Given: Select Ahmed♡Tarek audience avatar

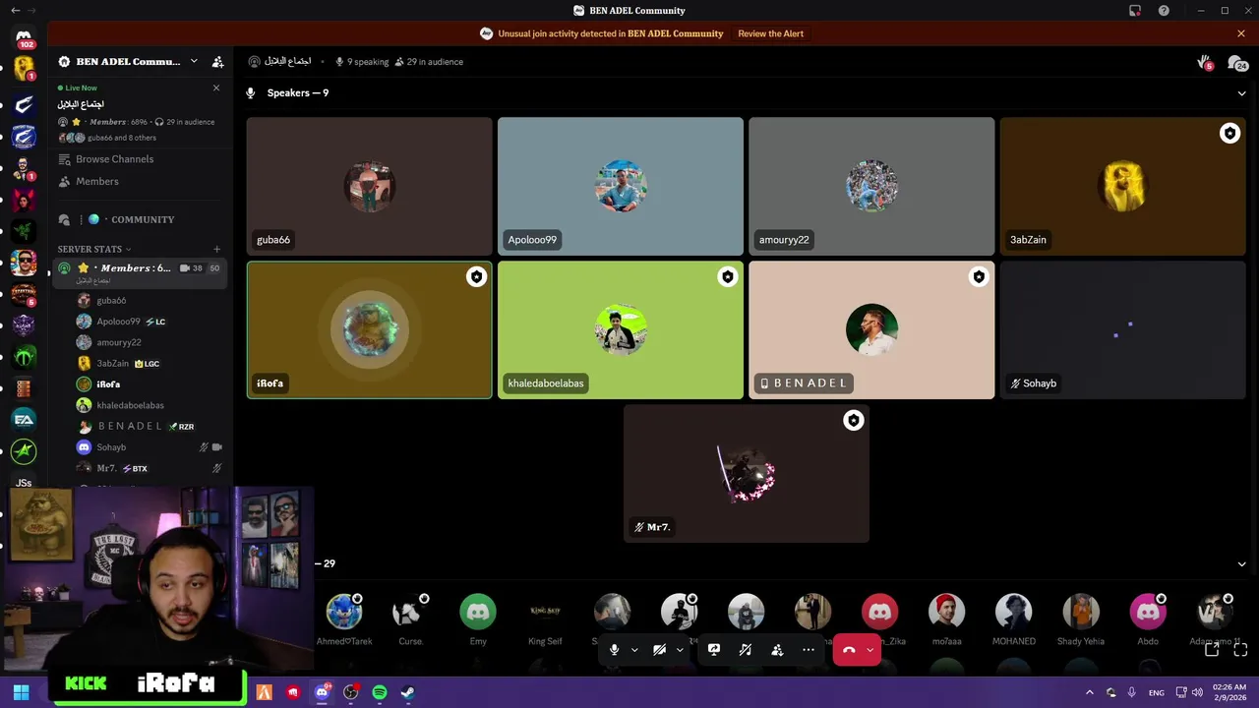Looking at the screenshot, I should click(344, 612).
